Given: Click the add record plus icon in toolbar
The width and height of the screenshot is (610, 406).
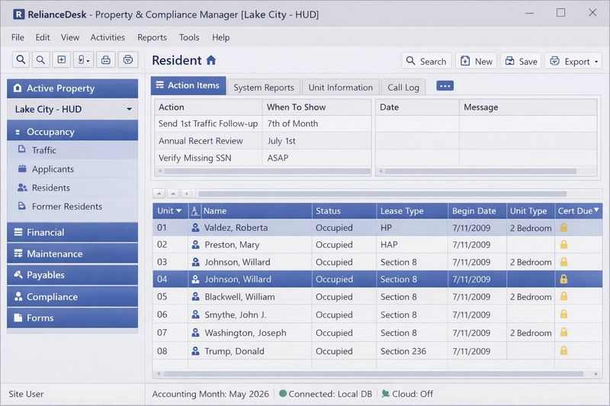Looking at the screenshot, I should pos(62,60).
